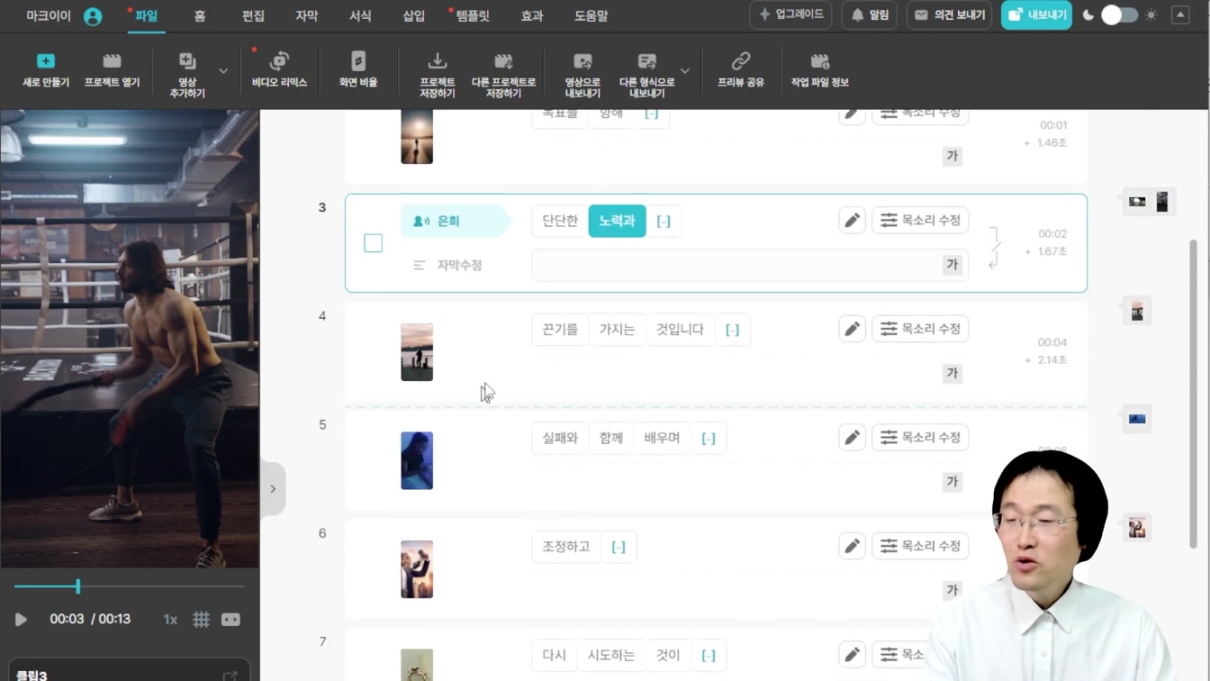
Task: Click the [-] marker in clip 3
Action: coord(664,221)
